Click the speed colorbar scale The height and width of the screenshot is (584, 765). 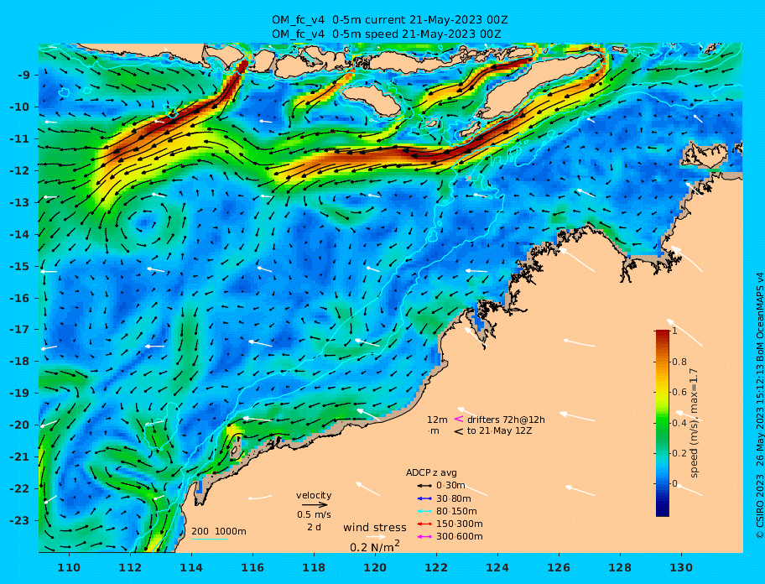[663, 423]
